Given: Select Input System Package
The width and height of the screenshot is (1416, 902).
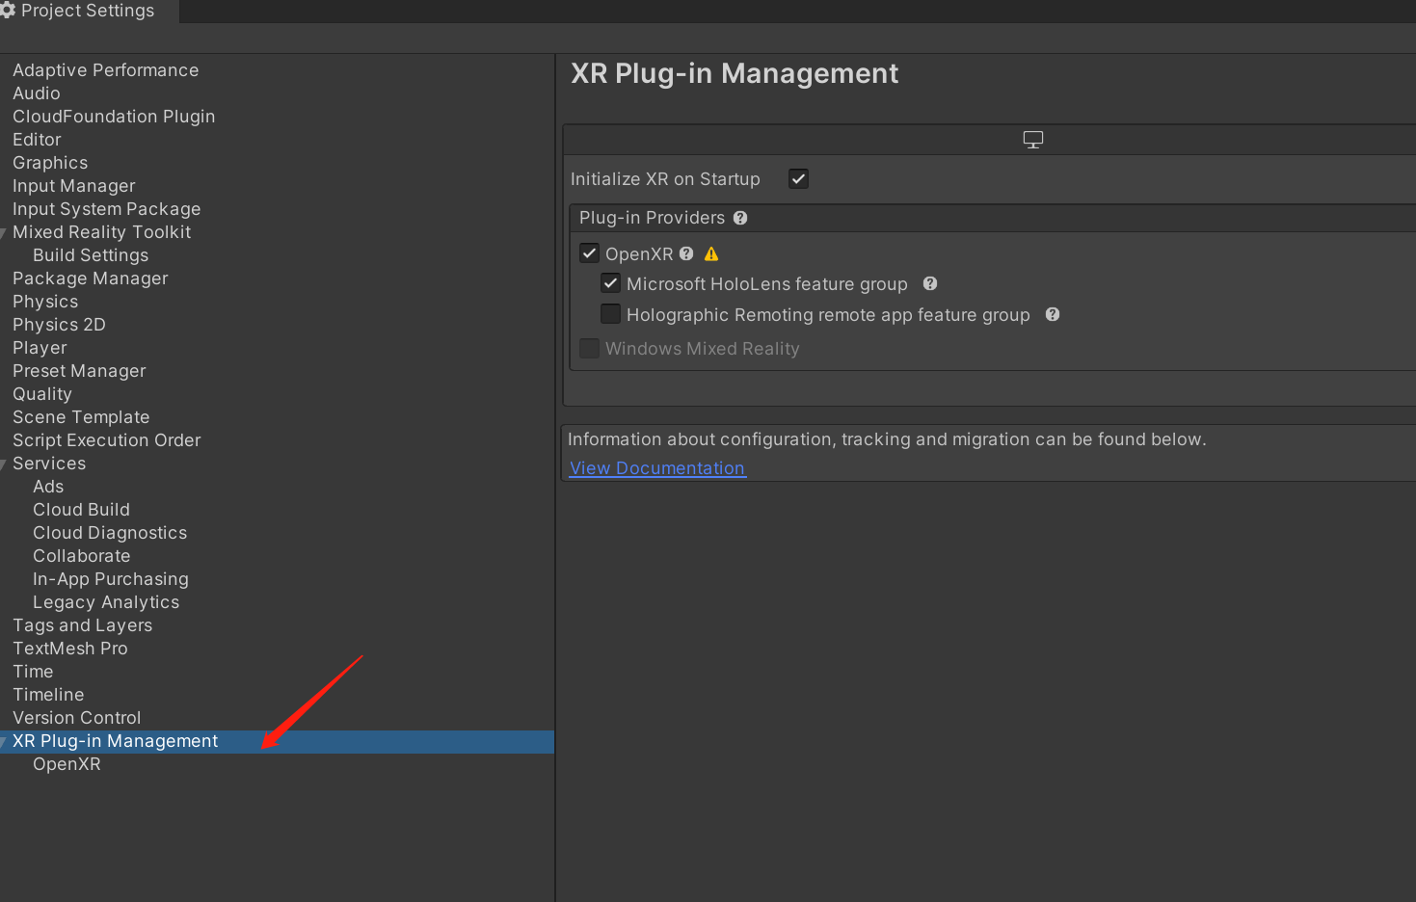Looking at the screenshot, I should tap(107, 209).
